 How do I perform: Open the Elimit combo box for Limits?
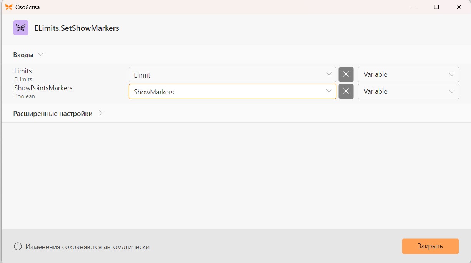[x=233, y=74]
